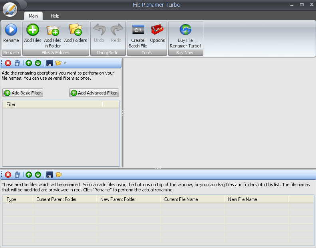
Task: Sort by New File Name column
Action: pos(256,199)
